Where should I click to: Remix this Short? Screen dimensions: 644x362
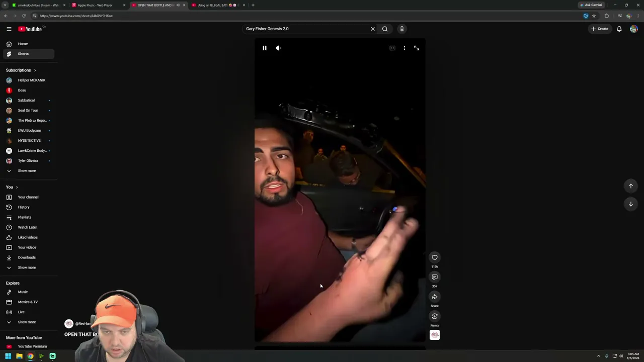pos(435,316)
